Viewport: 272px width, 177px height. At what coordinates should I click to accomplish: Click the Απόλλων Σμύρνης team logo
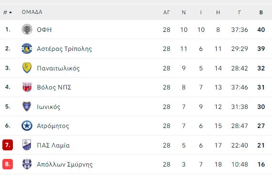coord(27,164)
